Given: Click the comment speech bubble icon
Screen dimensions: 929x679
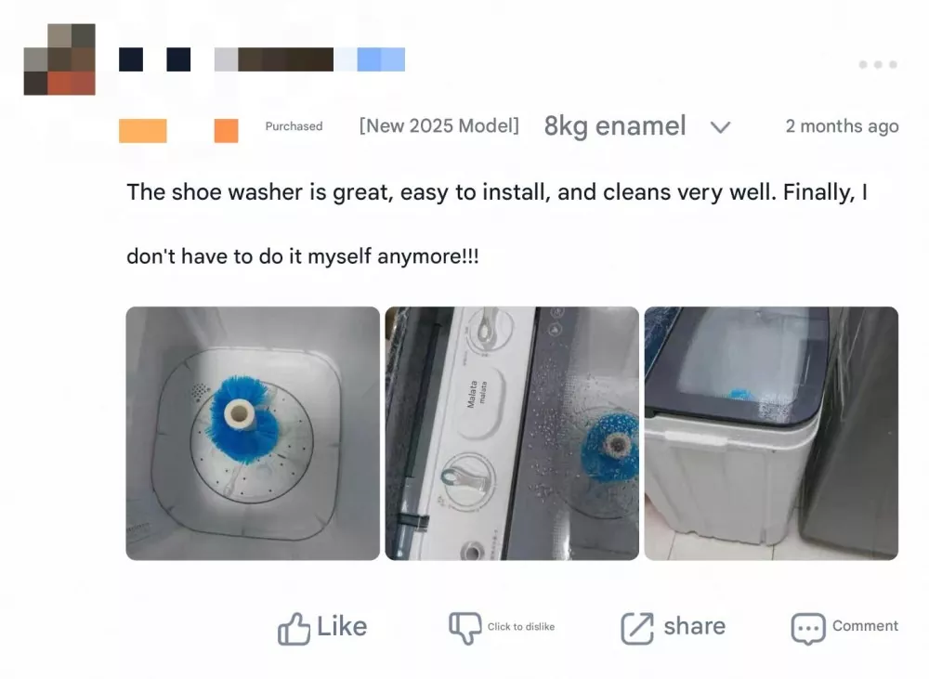Looking at the screenshot, I should pos(808,629).
